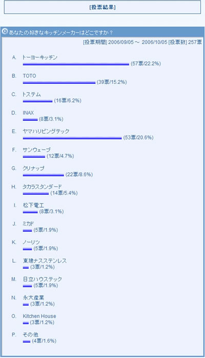The height and width of the screenshot is (358, 205).
Task: Select the Kitchen House option label
Action: [39, 316]
